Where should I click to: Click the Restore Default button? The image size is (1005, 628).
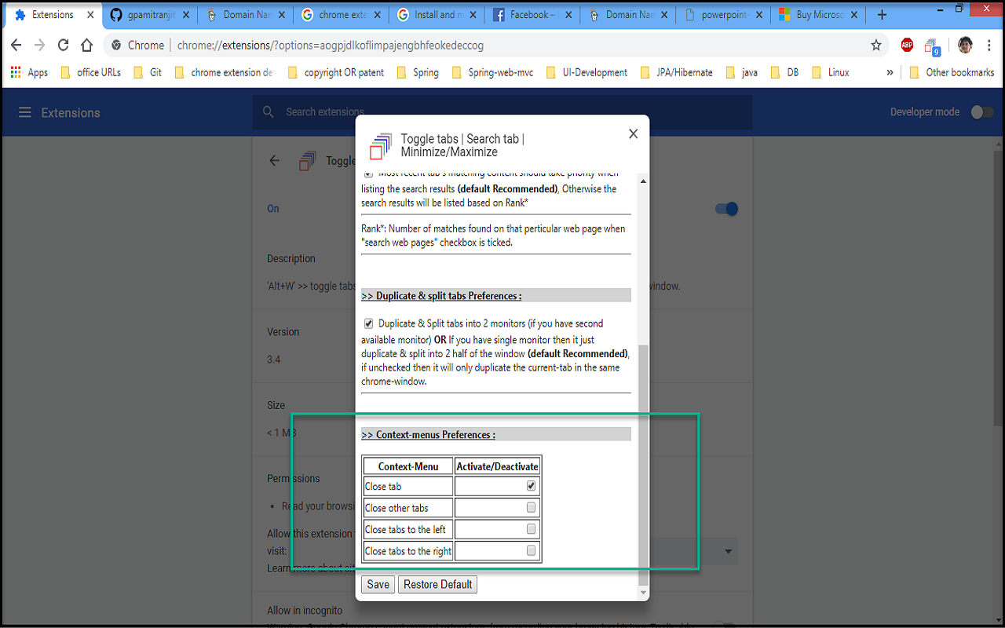pyautogui.click(x=437, y=584)
